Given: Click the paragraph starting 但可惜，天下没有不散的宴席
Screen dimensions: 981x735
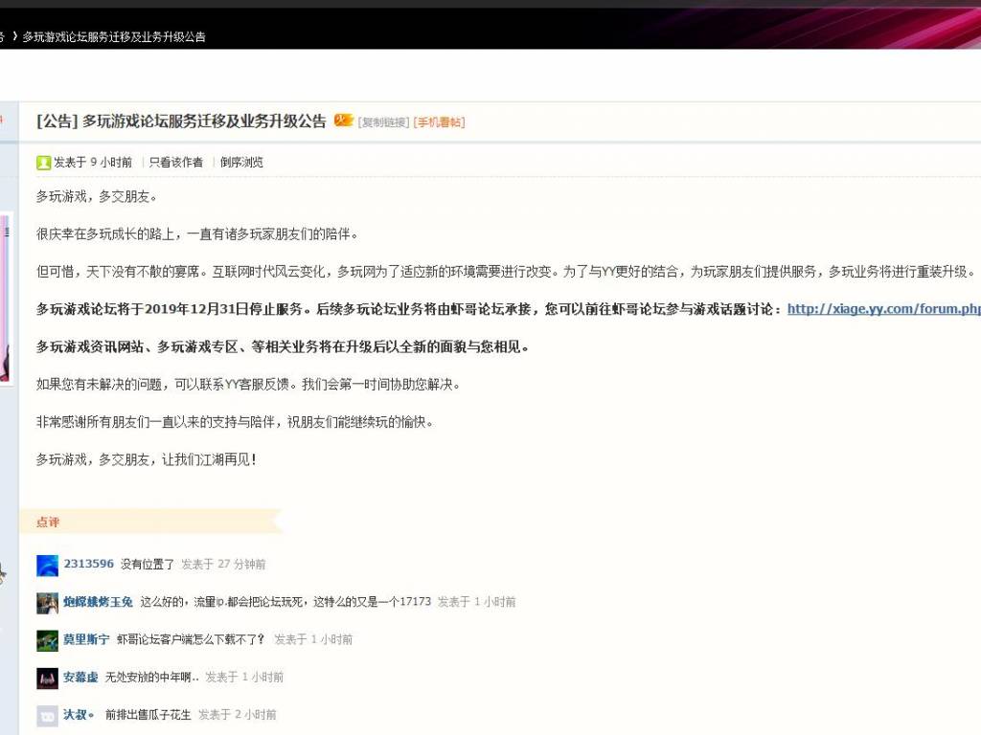Looking at the screenshot, I should click(506, 272).
